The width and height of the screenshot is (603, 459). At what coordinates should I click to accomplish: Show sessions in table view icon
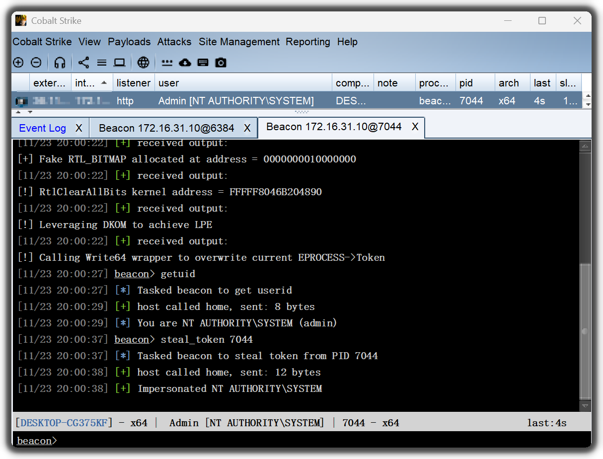[101, 63]
